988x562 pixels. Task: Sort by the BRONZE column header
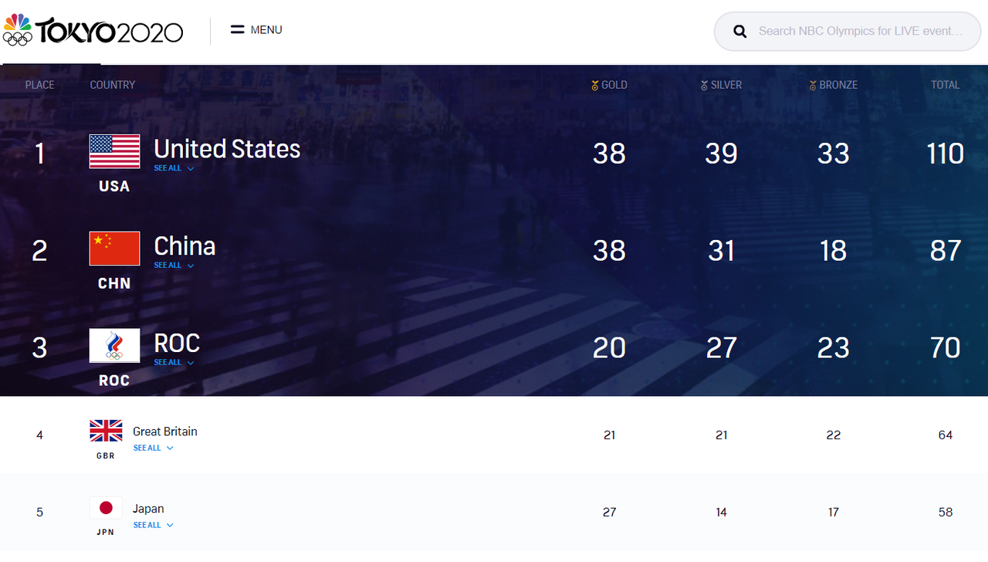tap(833, 85)
